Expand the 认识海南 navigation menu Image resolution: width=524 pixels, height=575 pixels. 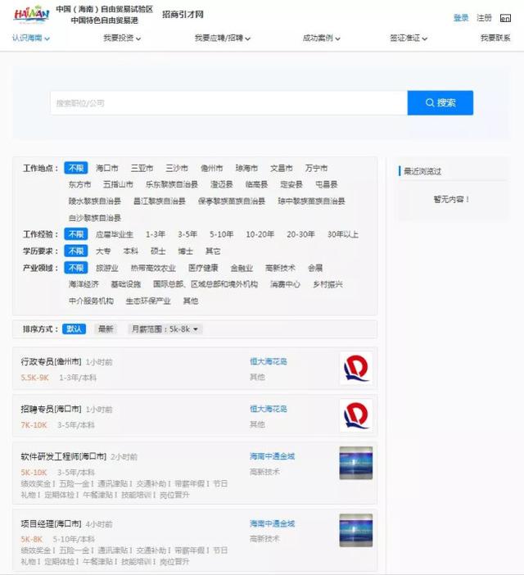tap(31, 38)
